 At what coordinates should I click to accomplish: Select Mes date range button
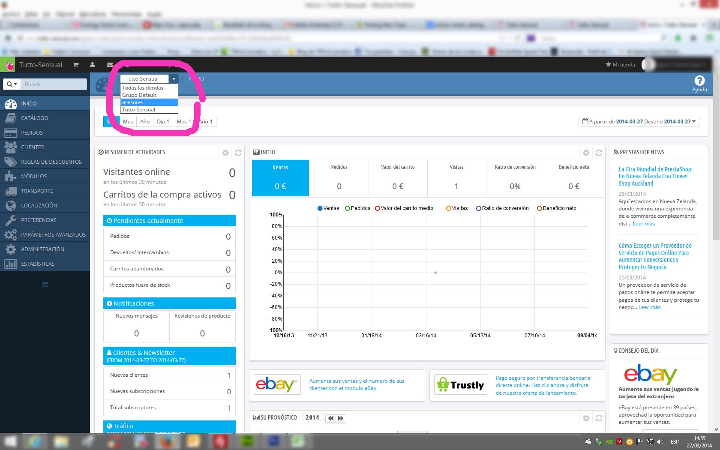pyautogui.click(x=128, y=122)
